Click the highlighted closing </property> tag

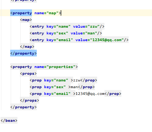23,53
